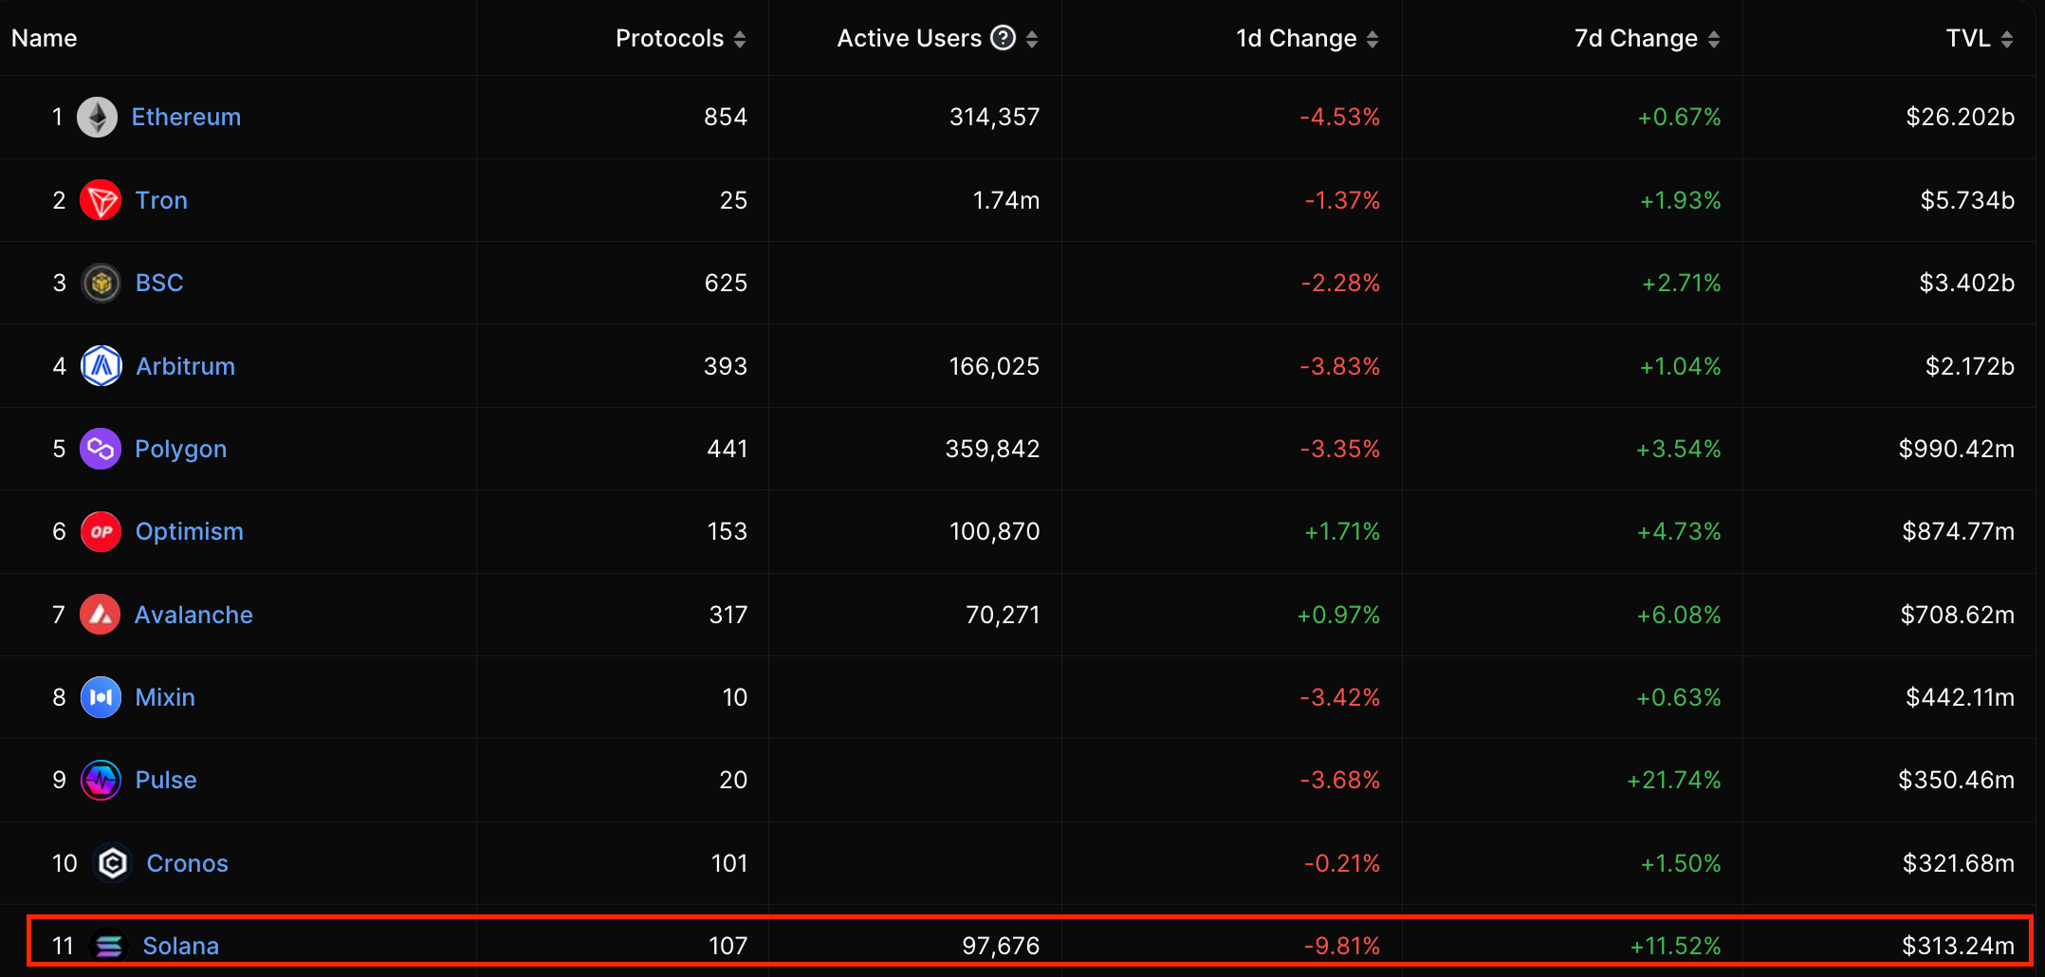Open the Polygon chain link
This screenshot has width=2045, height=977.
(180, 449)
